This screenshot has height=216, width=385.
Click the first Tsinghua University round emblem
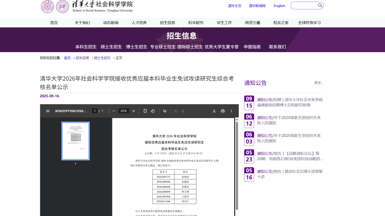(x=47, y=7)
